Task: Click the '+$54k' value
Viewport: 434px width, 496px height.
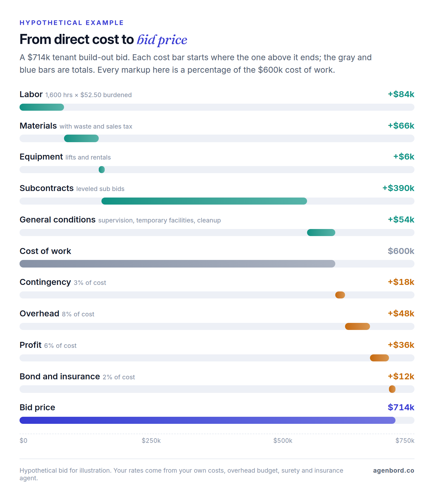Action: 401,220
